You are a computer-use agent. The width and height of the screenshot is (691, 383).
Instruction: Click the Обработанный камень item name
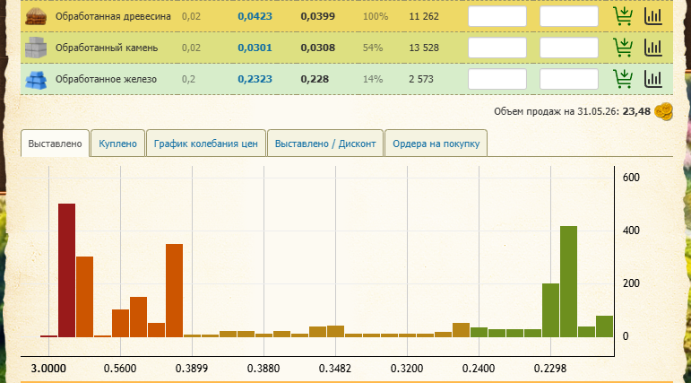tap(107, 48)
